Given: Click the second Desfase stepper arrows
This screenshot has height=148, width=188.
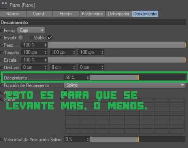Looking at the screenshot, I should (74, 67).
